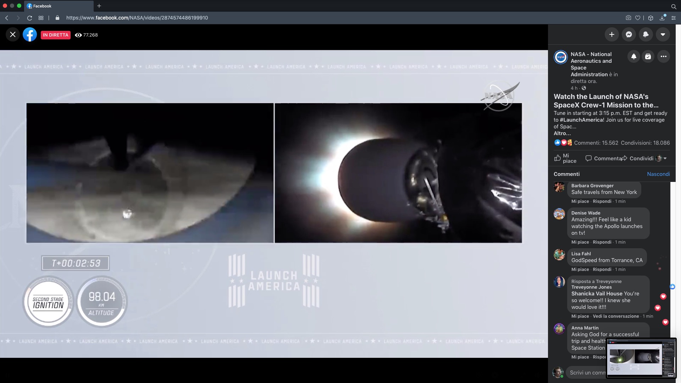Open Anna Martin's profile name

coord(585,328)
